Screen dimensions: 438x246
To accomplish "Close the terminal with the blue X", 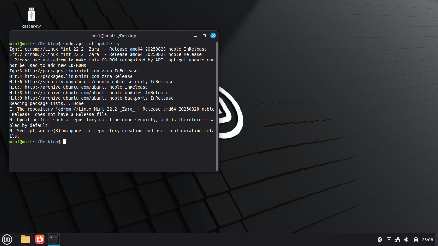I will (213, 36).
